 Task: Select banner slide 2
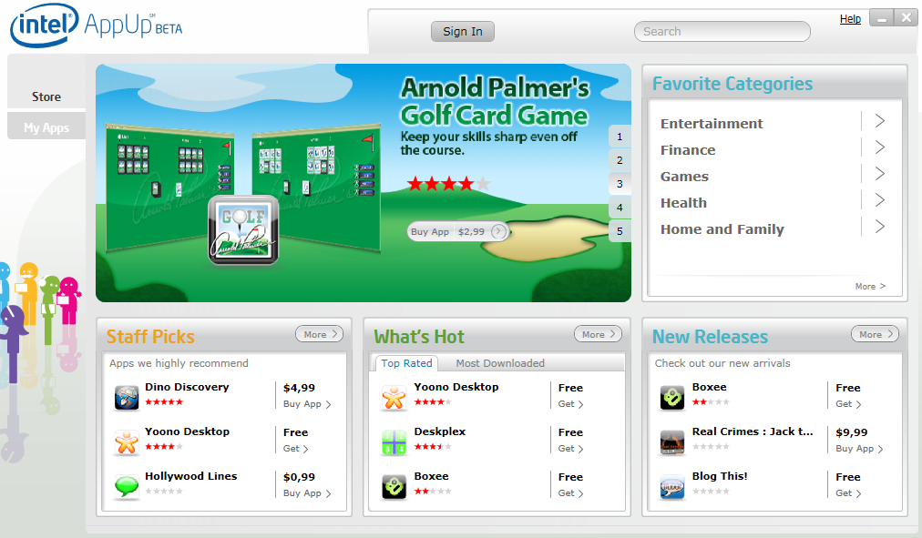(620, 160)
